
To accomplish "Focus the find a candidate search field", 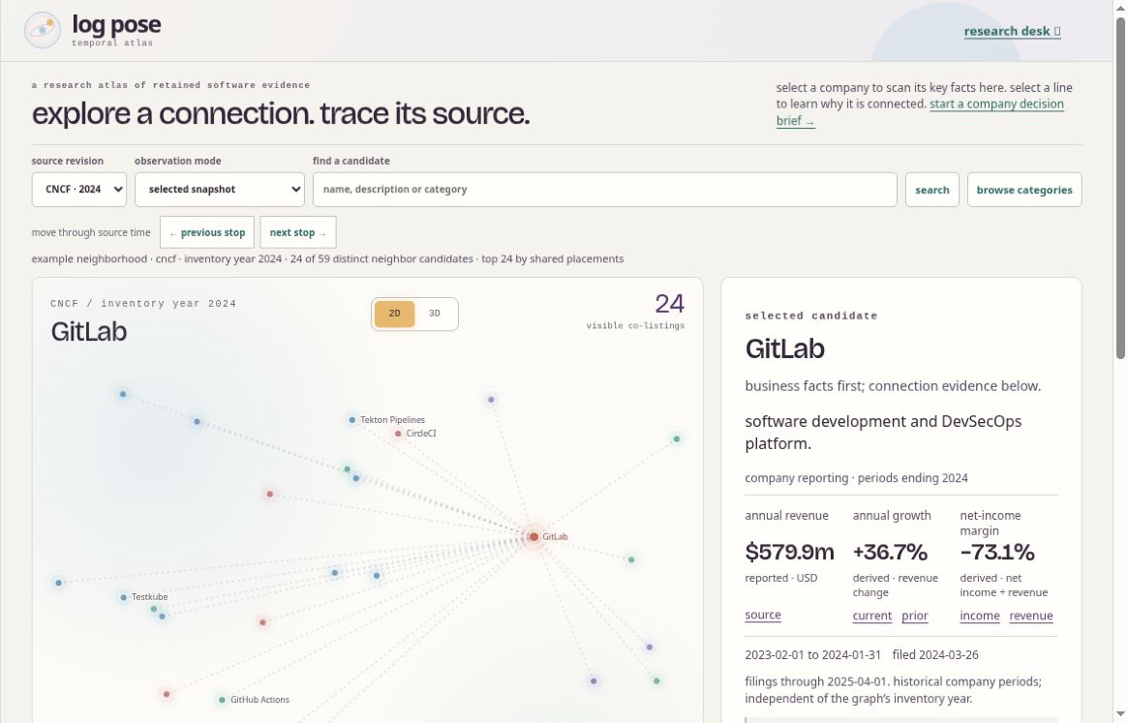I will point(604,189).
